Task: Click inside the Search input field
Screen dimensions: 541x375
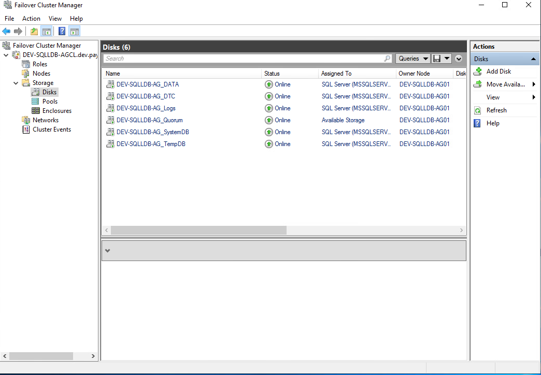Action: [244, 59]
